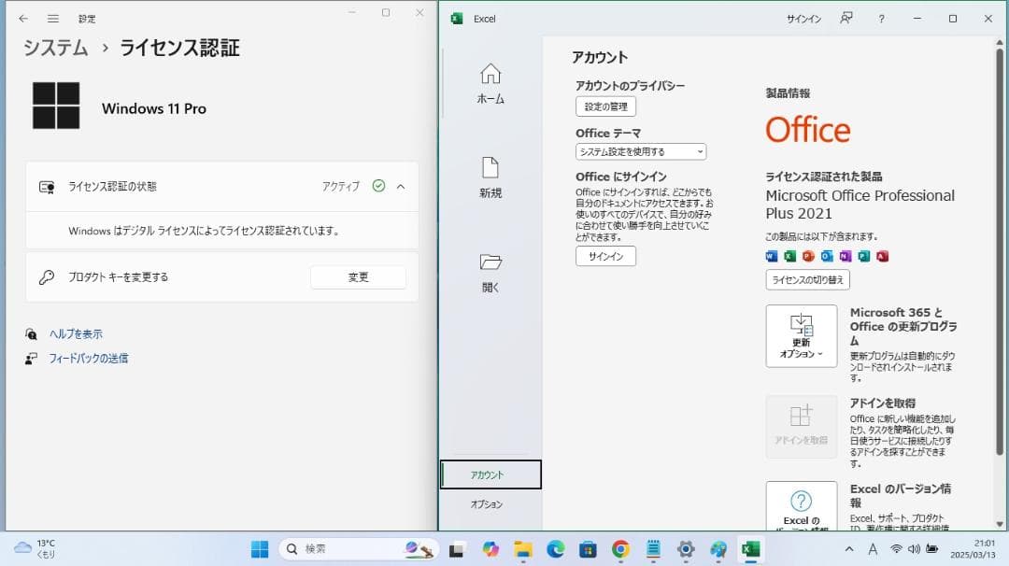
Task: Collapse the license activation status section
Action: pos(401,187)
